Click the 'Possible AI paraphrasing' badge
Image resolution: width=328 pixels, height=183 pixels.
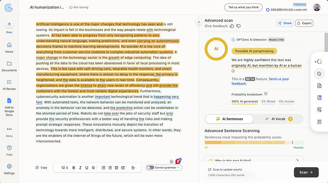(254, 51)
